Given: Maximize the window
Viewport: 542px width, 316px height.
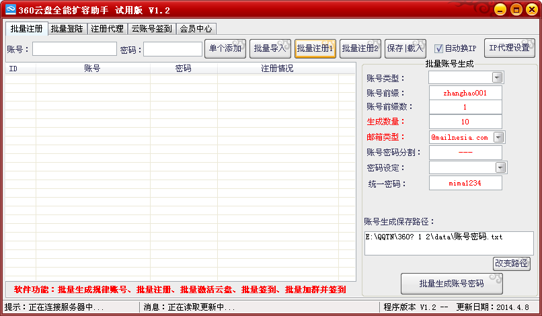Looking at the screenshot, I should (x=516, y=9).
